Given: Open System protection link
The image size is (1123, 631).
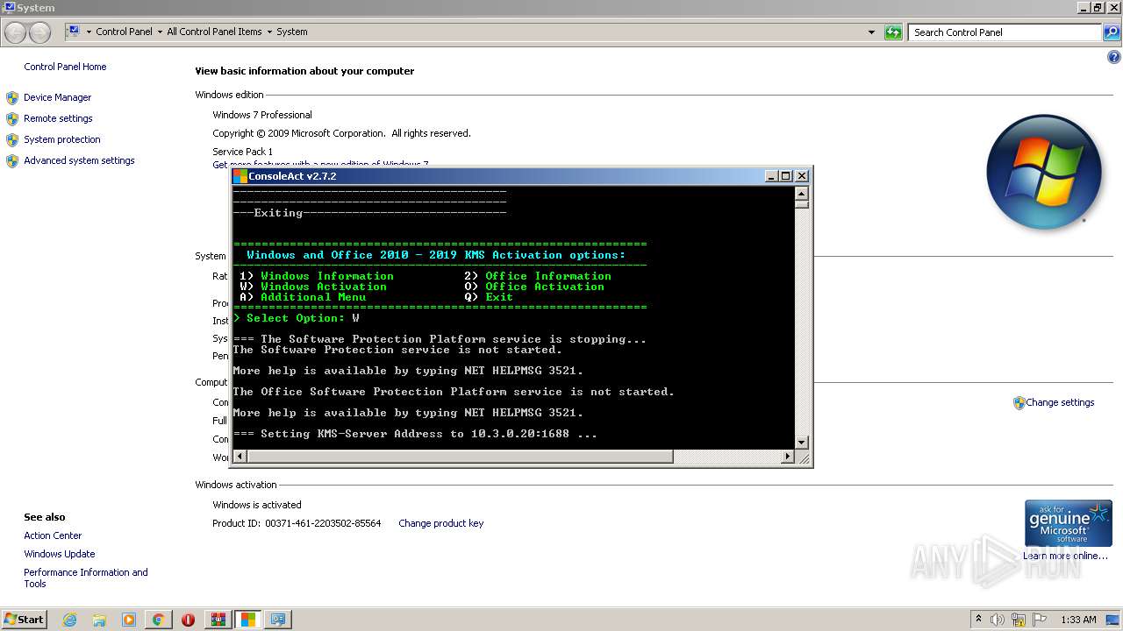Looking at the screenshot, I should [x=62, y=139].
